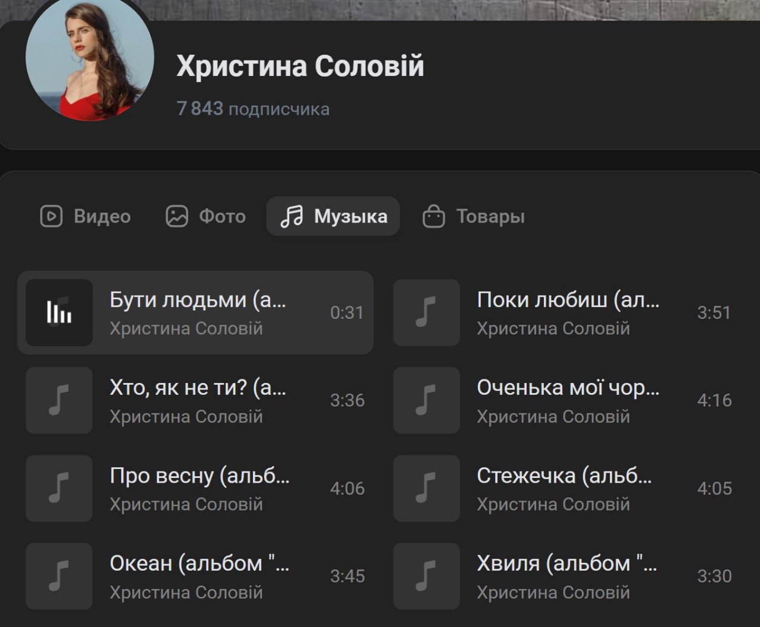
Task: Click the song title Стежечка
Action: click(x=564, y=476)
